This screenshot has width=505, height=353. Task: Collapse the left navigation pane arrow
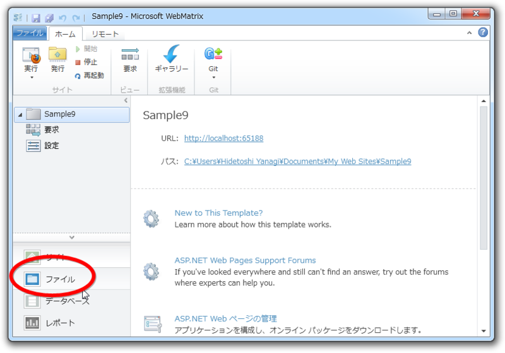click(x=126, y=100)
